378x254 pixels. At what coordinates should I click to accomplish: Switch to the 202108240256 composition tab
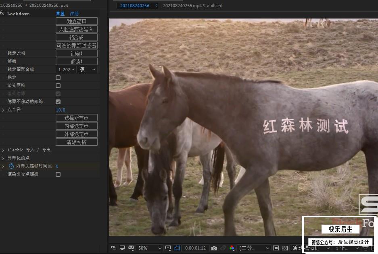134,6
